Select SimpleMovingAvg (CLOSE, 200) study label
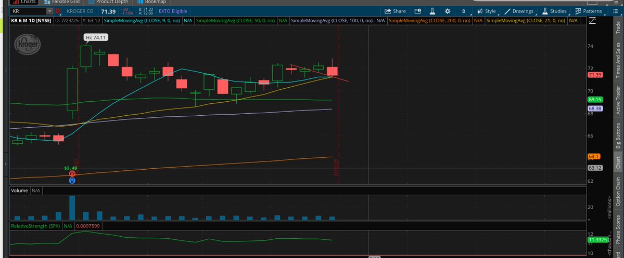 (x=429, y=20)
